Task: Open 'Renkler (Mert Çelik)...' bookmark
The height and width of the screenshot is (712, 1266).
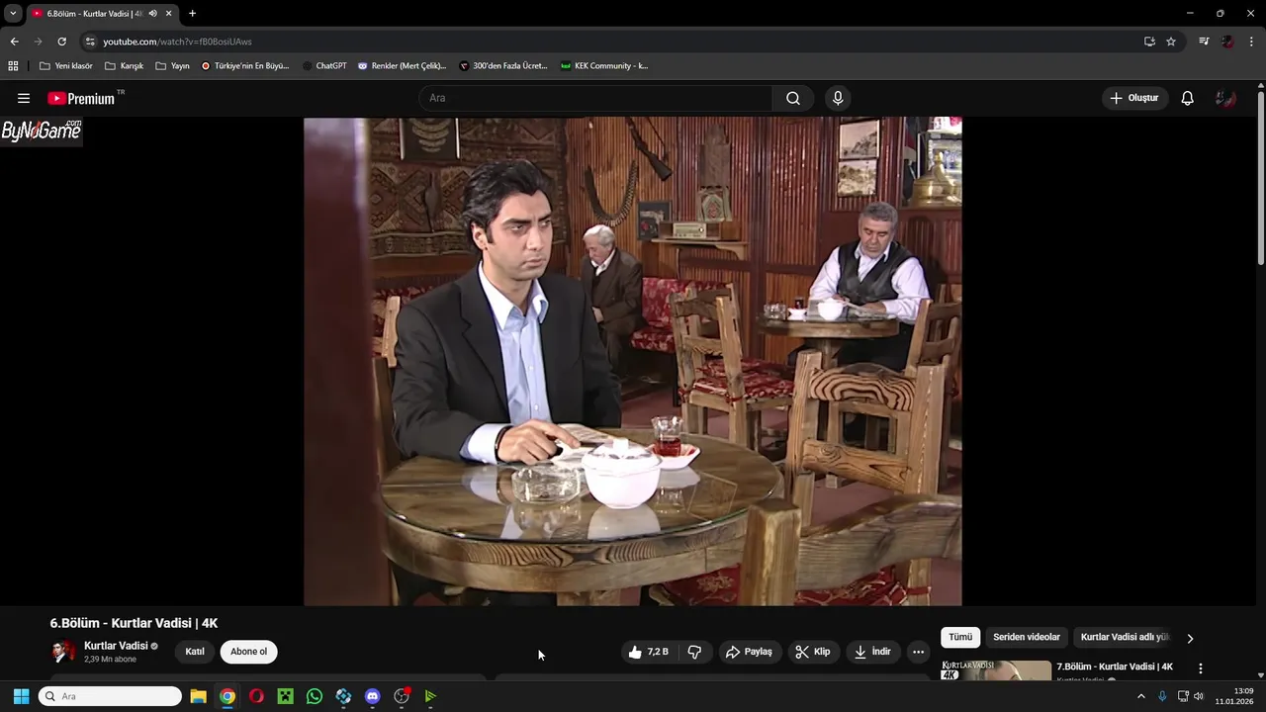Action: click(x=402, y=66)
